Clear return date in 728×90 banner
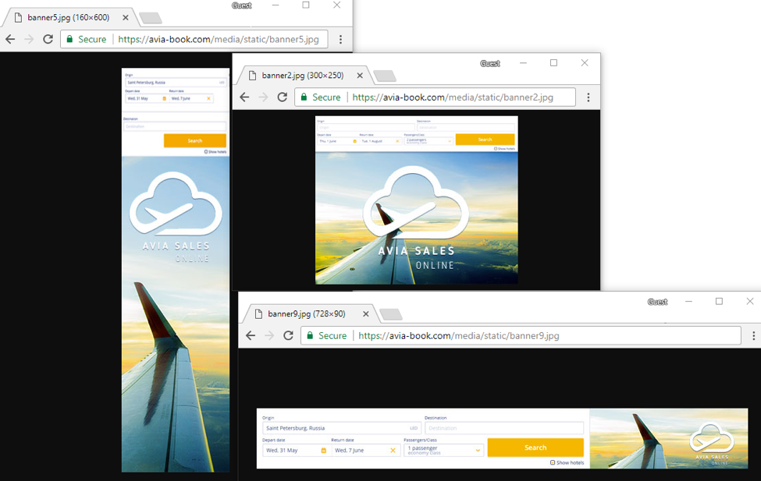Viewport: 761px width, 481px height. tap(393, 451)
